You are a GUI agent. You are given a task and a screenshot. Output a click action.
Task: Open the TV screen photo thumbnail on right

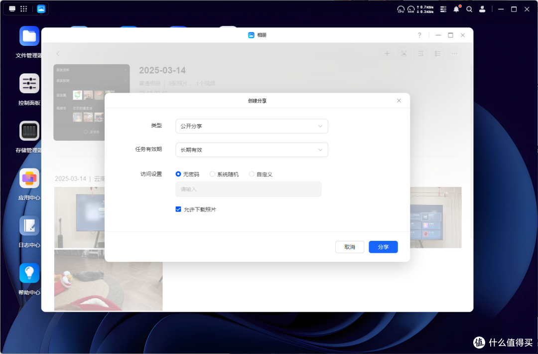point(436,217)
